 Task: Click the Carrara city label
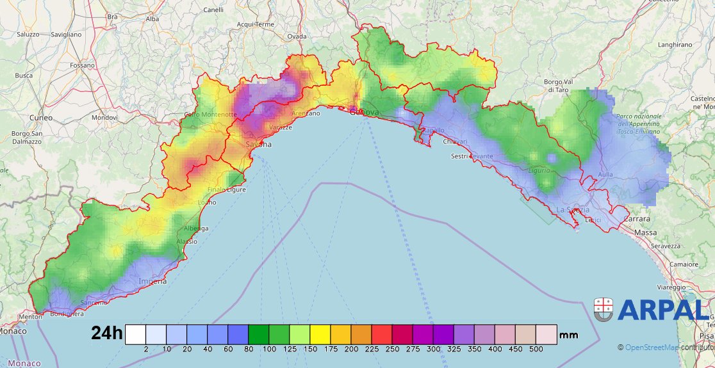(637, 219)
